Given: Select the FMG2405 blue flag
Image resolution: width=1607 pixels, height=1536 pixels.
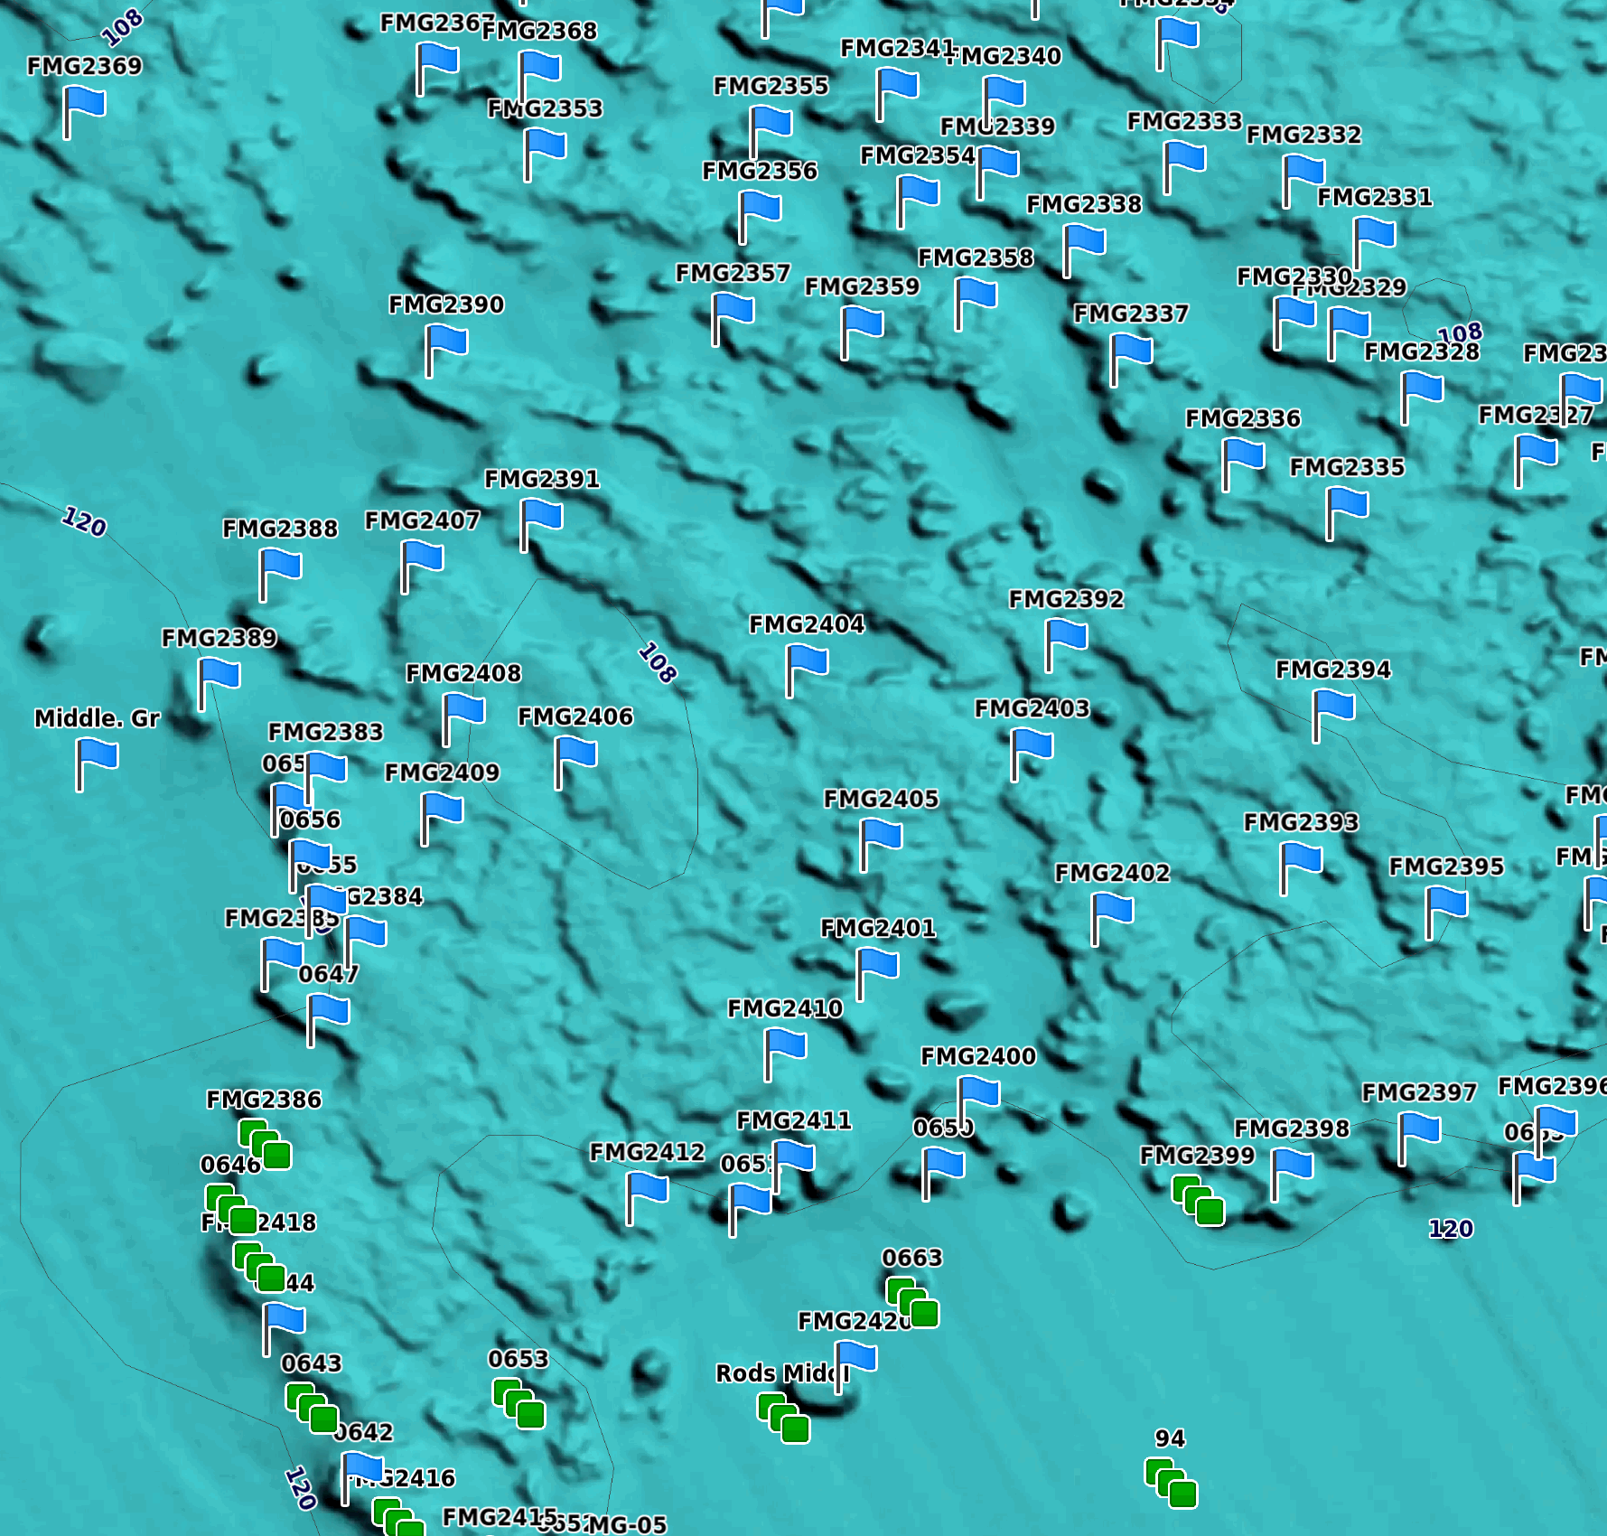Looking at the screenshot, I should click(x=881, y=844).
